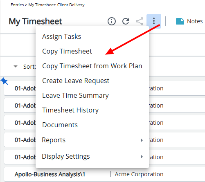Click My Timesheet: Client Delivery breadcrumb
The height and width of the screenshot is (182, 205).
point(56,5)
